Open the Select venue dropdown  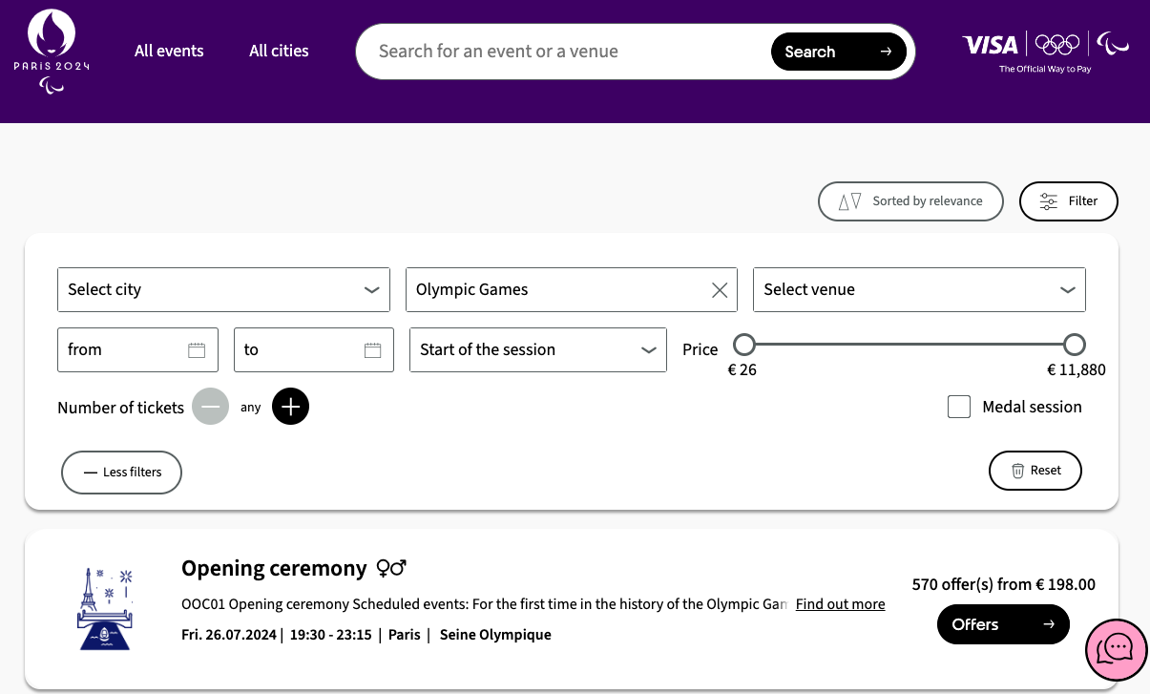[918, 290]
